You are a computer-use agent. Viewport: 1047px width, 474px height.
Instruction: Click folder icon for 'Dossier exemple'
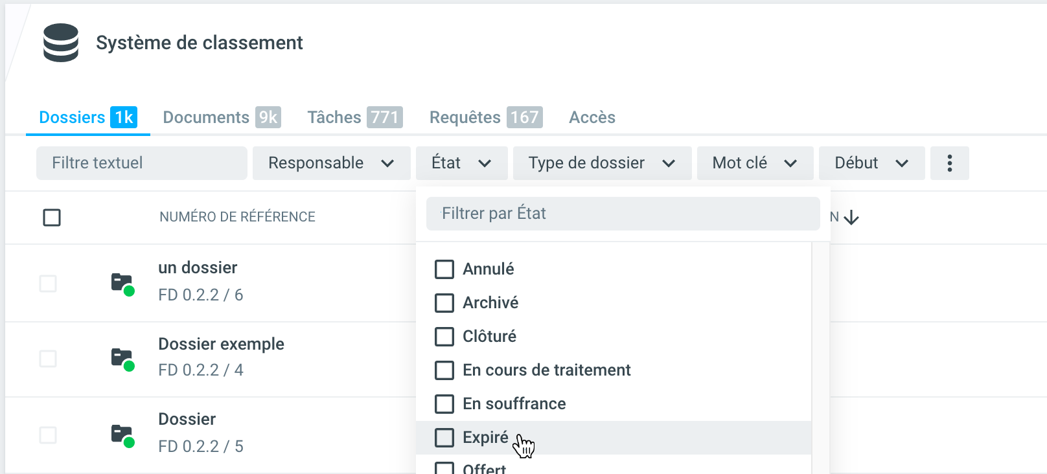pos(122,359)
